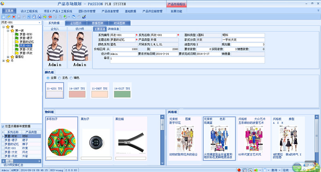Image resolution: width=321 pixels, height=172 pixels.
Task: Click the star icon beside 雷雪松
Action: point(12,57)
